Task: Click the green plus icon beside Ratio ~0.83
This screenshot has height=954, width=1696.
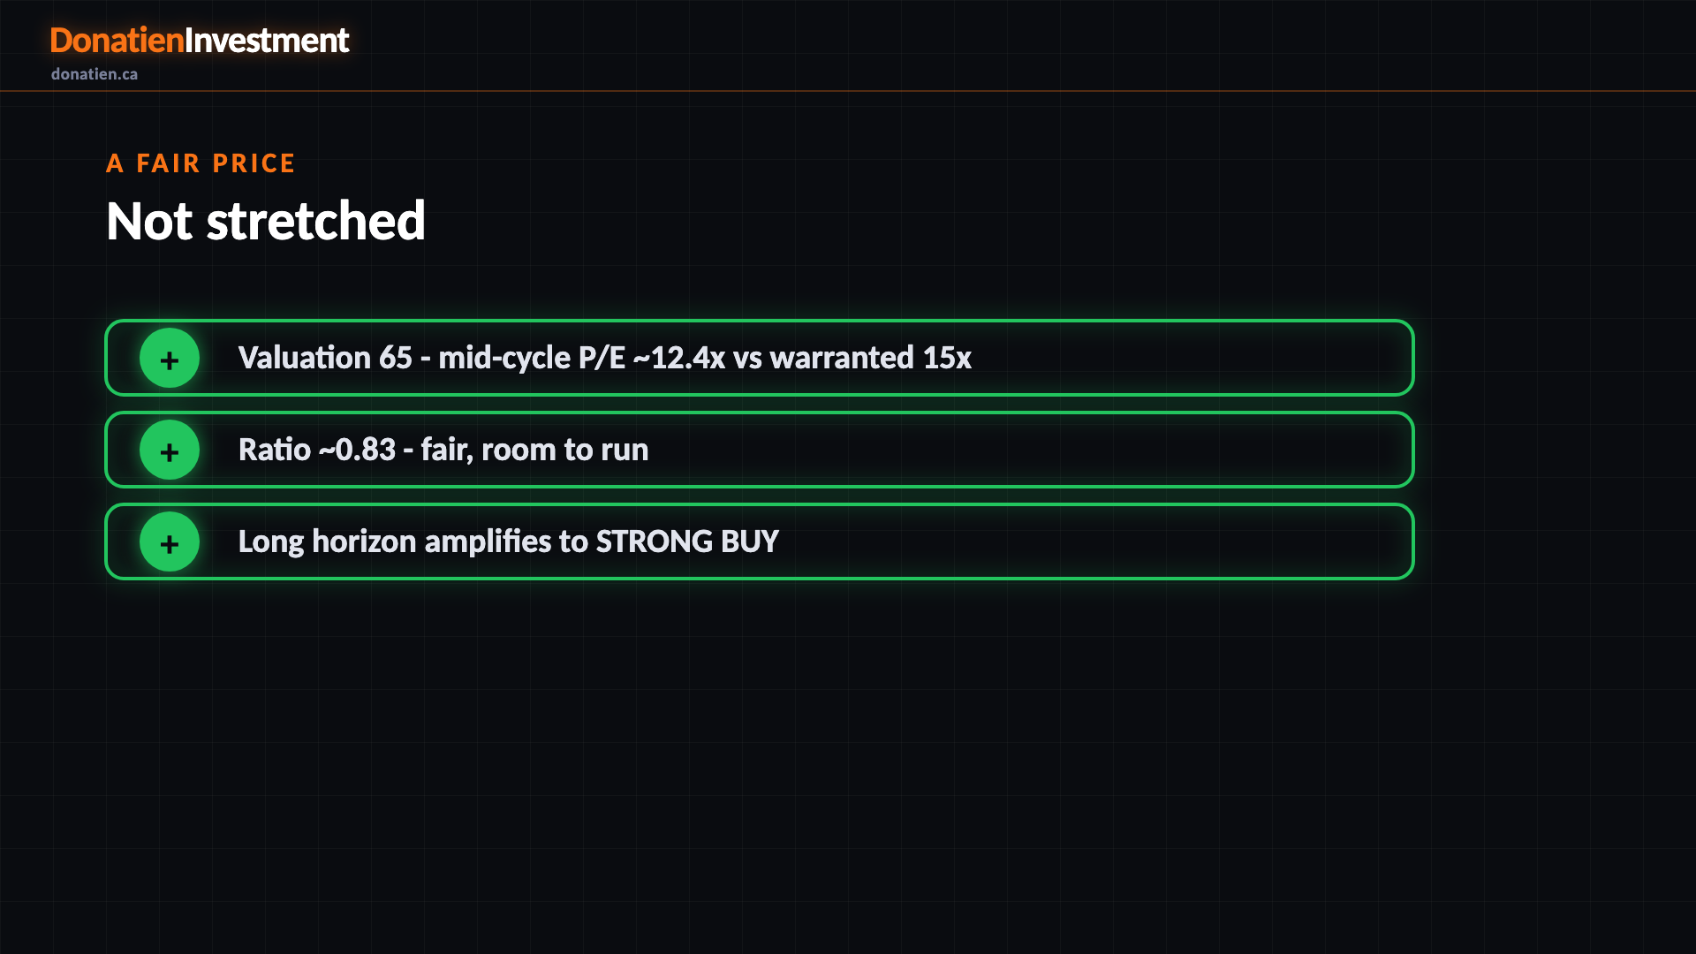Action: (x=170, y=450)
